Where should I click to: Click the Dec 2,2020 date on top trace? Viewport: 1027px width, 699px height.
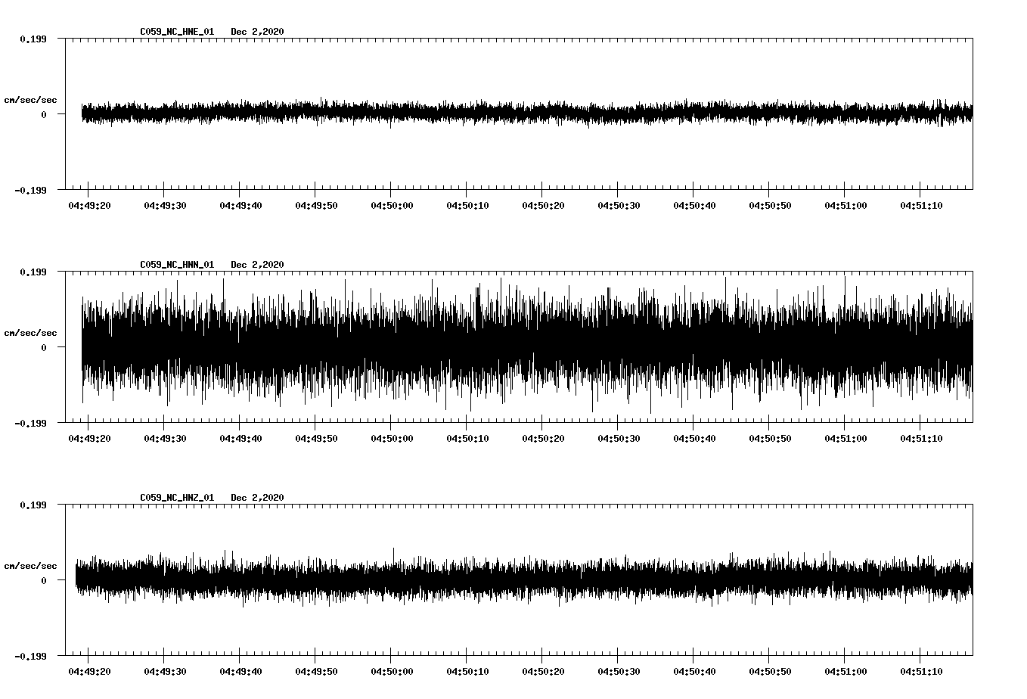point(259,33)
